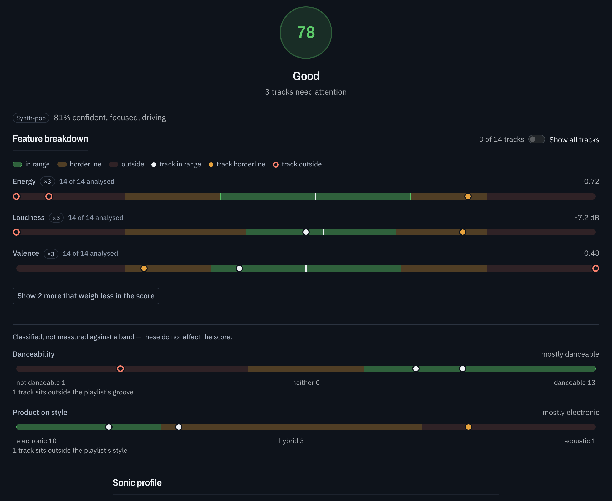Select the red outside marker on Danceability bar

pyautogui.click(x=120, y=369)
